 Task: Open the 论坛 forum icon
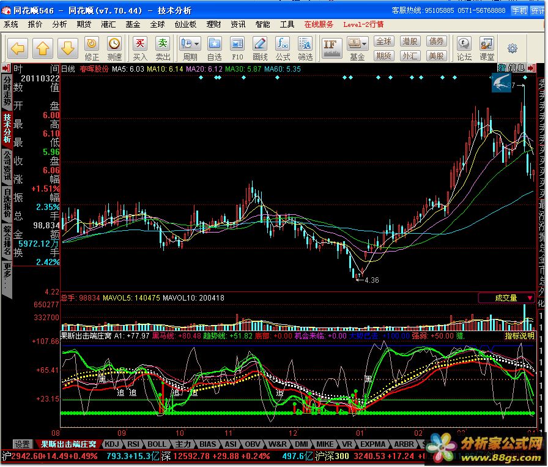tap(464, 49)
